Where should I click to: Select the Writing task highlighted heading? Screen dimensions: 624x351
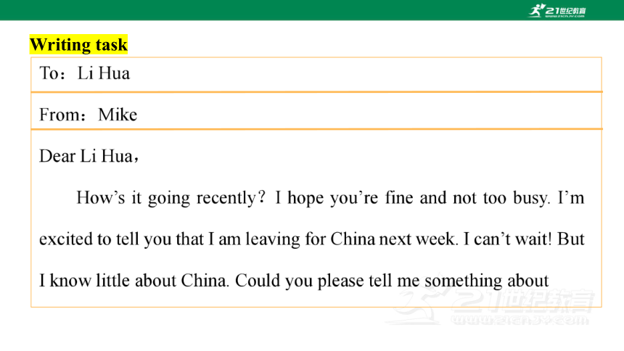pyautogui.click(x=79, y=44)
